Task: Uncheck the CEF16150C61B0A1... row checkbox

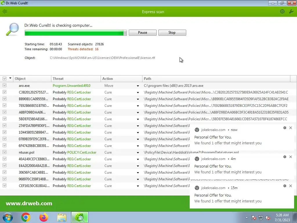Action: point(4,186)
